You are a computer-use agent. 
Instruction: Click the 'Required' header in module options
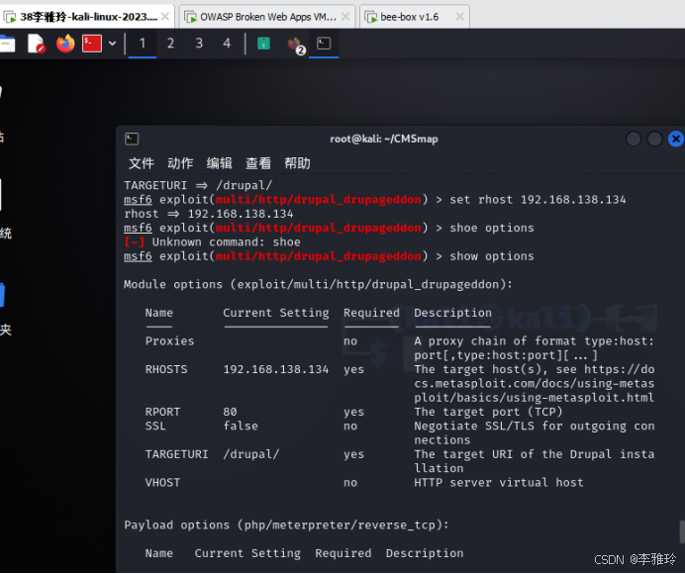(x=372, y=313)
